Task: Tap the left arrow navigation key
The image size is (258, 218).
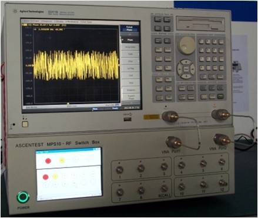Action: 179,69
